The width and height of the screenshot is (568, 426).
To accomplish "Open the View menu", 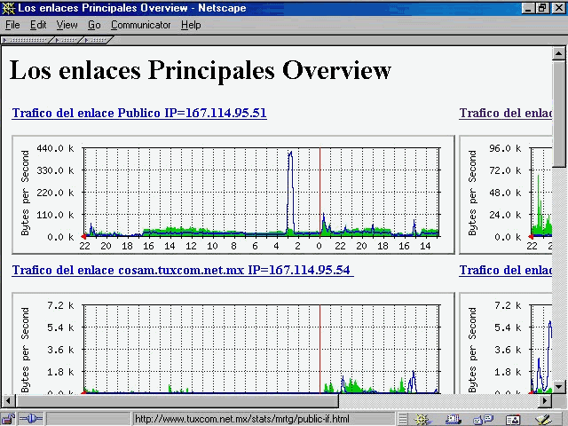I will coord(67,25).
